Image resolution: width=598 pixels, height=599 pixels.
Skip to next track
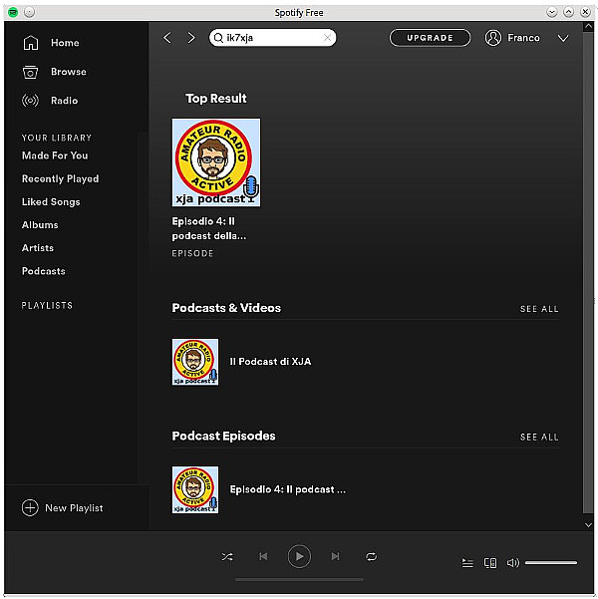point(335,556)
